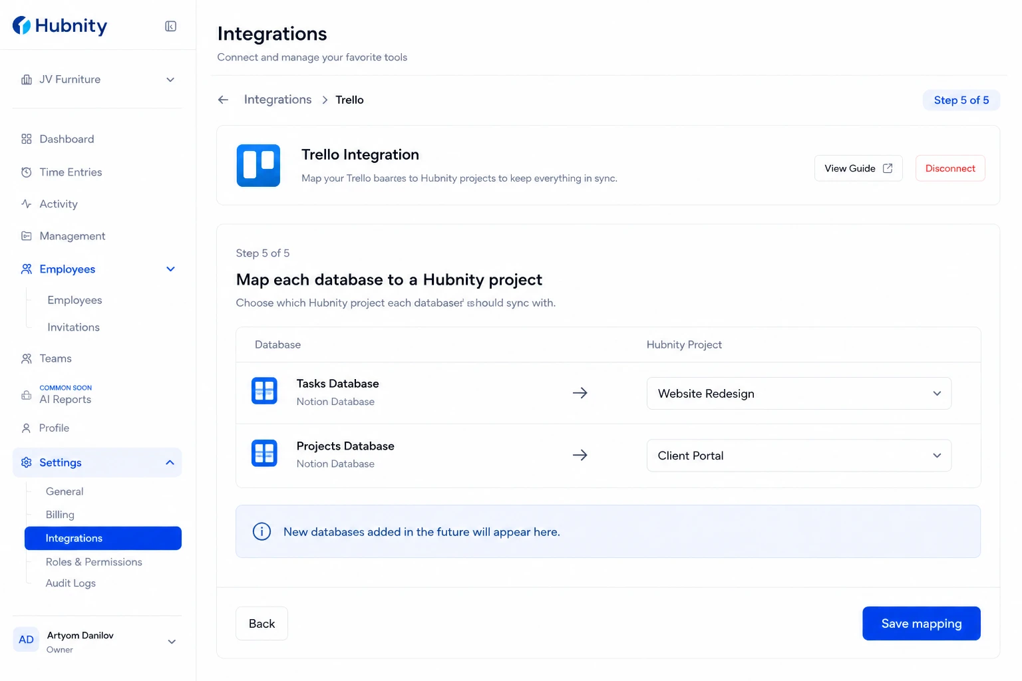The height and width of the screenshot is (681, 1022).
Task: Click the Activity pulse icon
Action: 27,204
